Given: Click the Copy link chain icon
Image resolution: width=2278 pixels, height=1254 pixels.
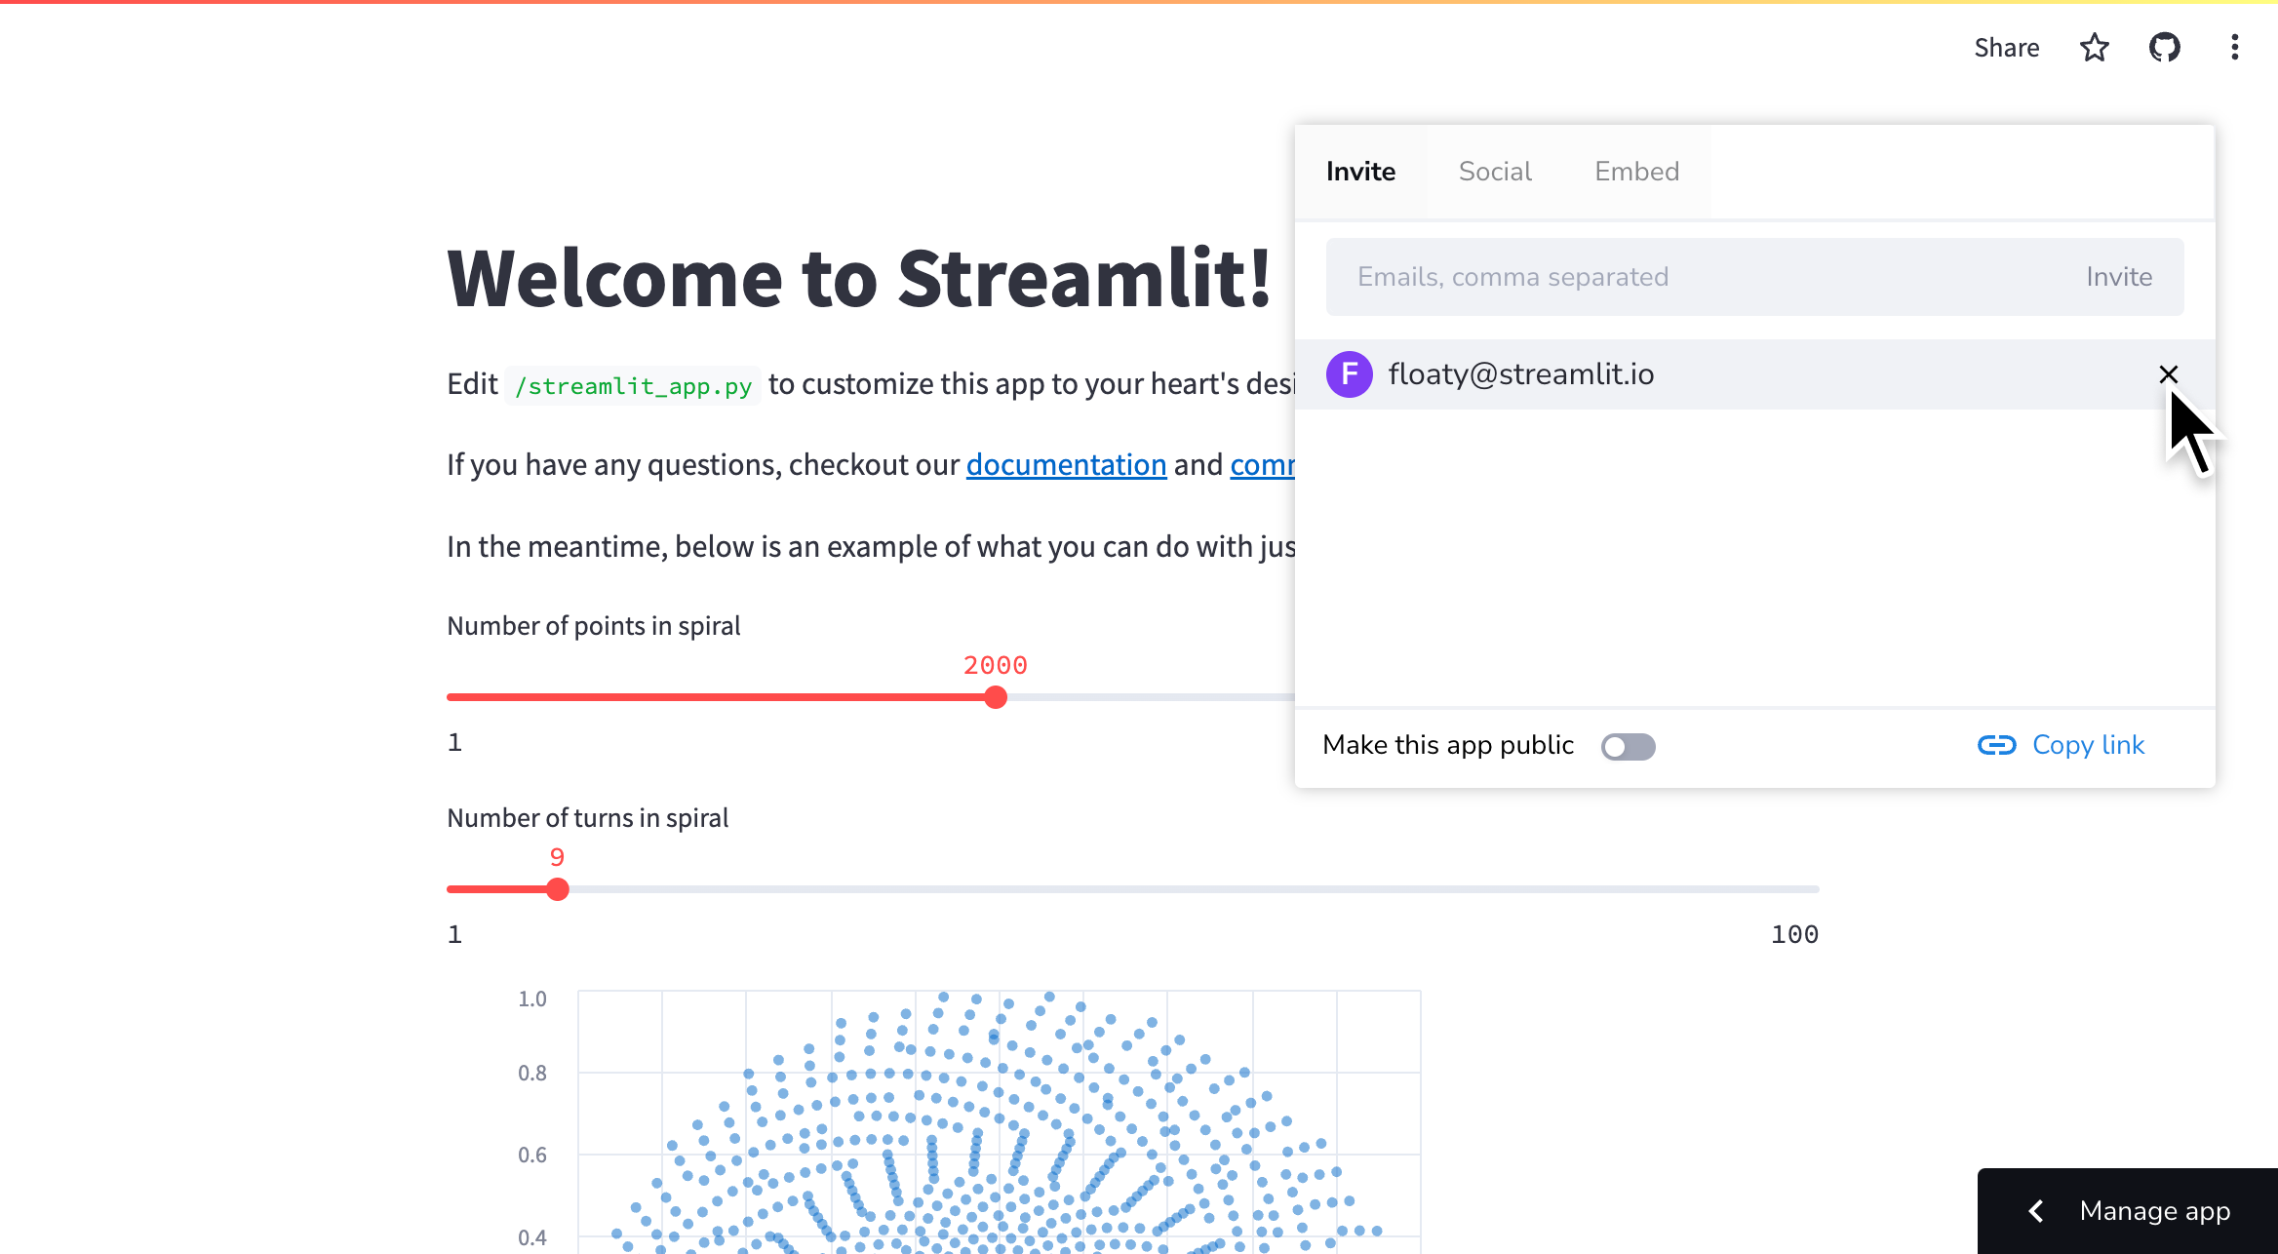Looking at the screenshot, I should (x=1996, y=745).
